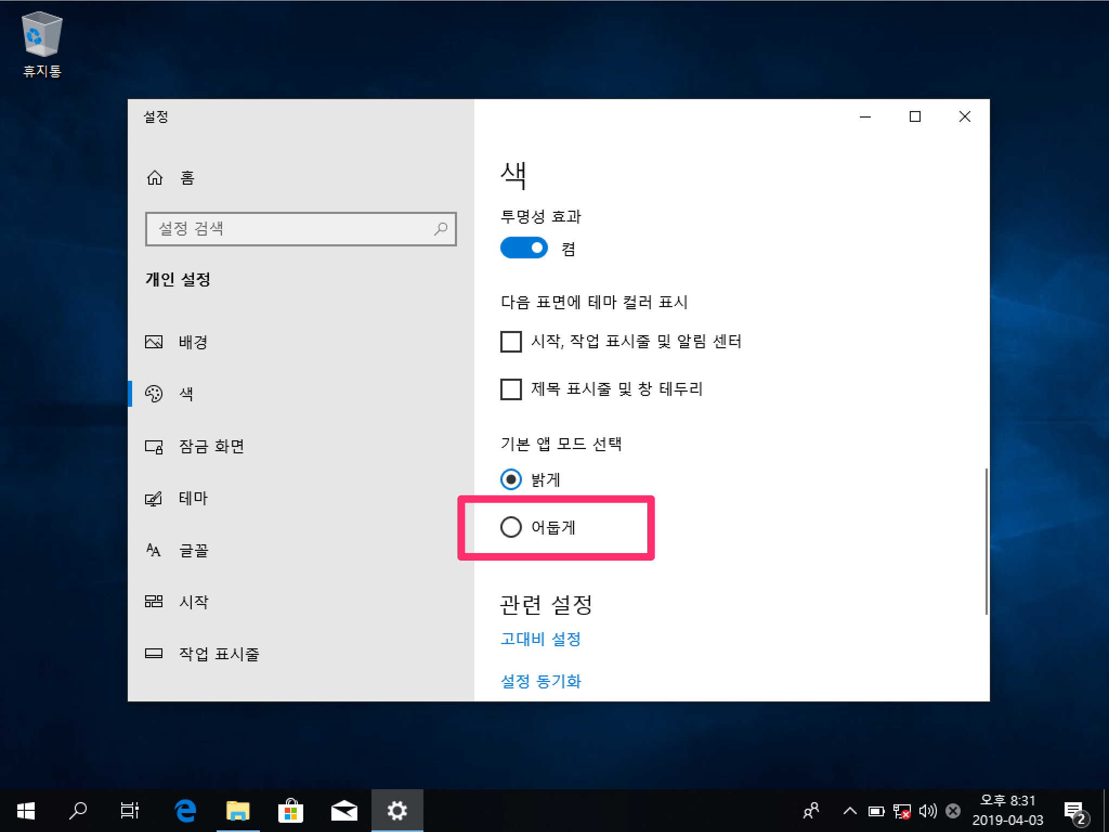The width and height of the screenshot is (1109, 832).
Task: Open the Microsoft Store taskbar icon
Action: [291, 811]
